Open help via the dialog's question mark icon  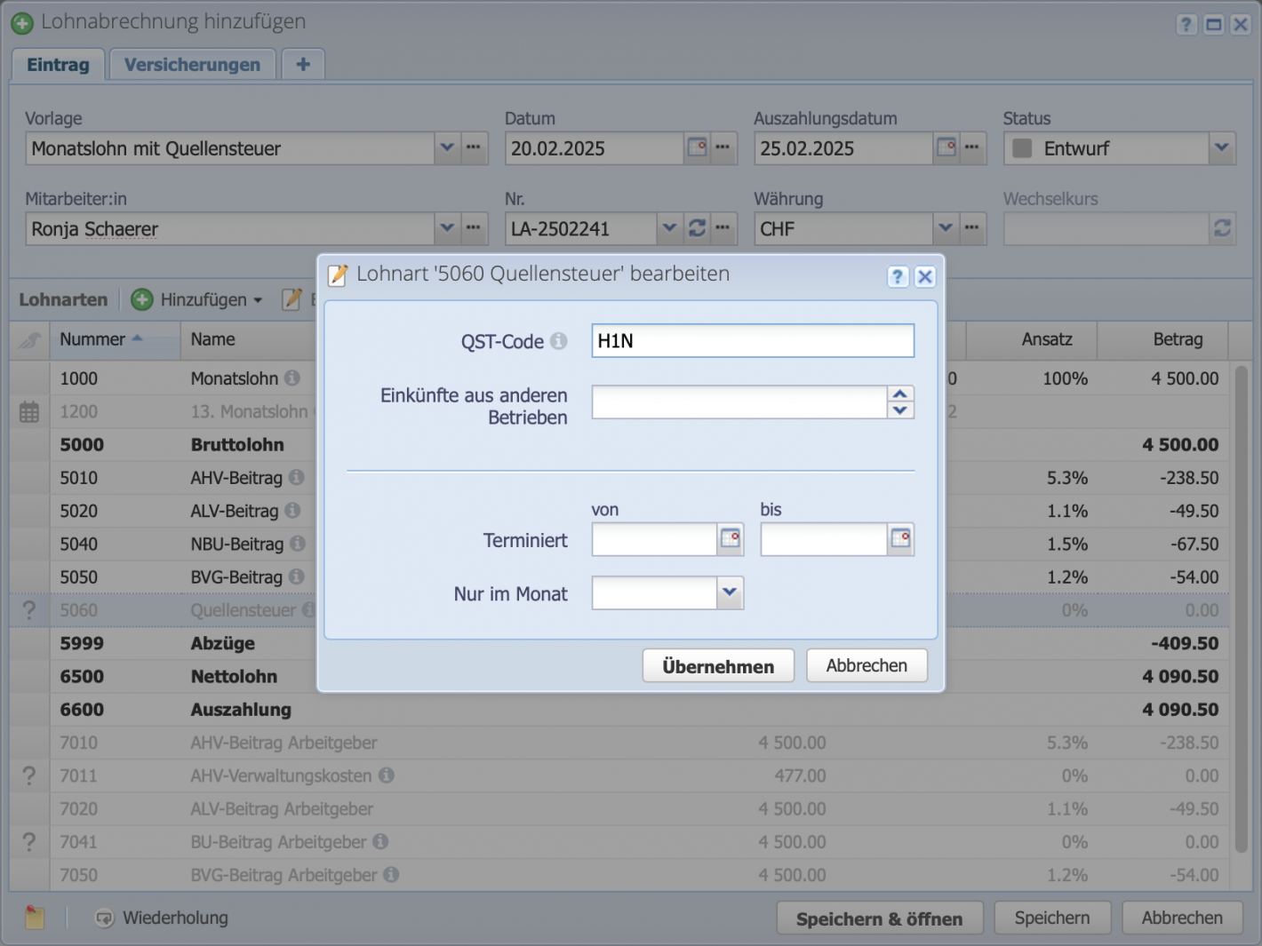[898, 276]
